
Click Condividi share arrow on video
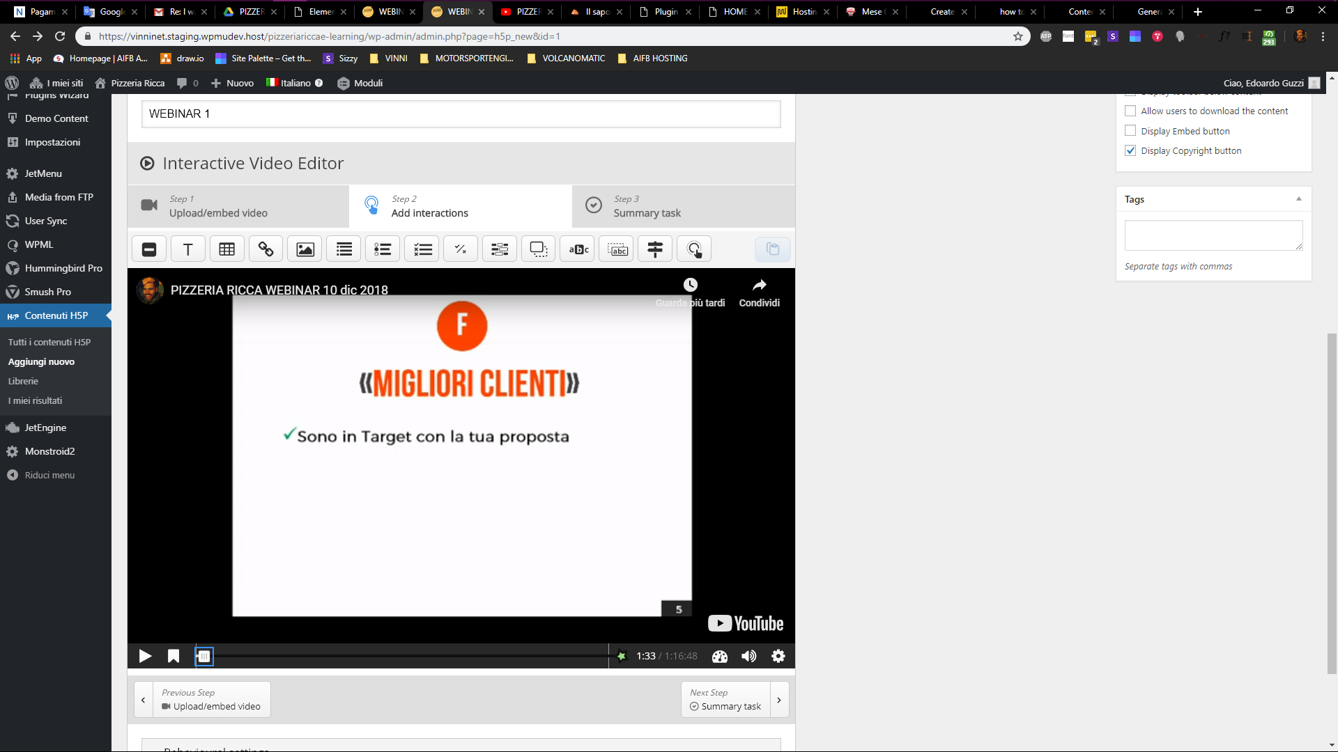tap(760, 285)
